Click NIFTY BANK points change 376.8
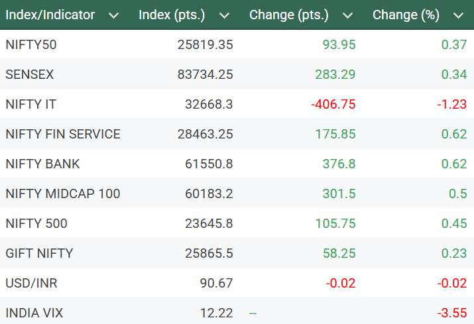The height and width of the screenshot is (324, 474). tap(339, 164)
